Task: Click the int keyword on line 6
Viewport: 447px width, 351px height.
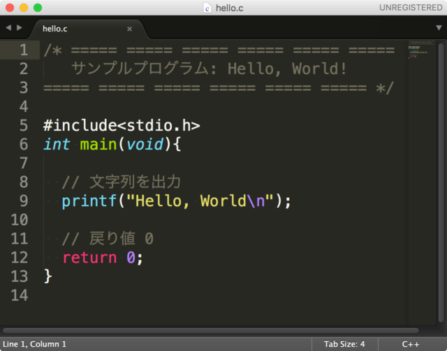Action: 57,145
